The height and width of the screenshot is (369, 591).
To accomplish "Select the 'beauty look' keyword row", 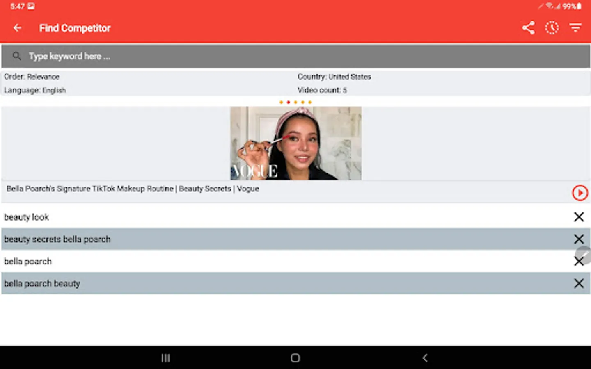I will [x=295, y=217].
